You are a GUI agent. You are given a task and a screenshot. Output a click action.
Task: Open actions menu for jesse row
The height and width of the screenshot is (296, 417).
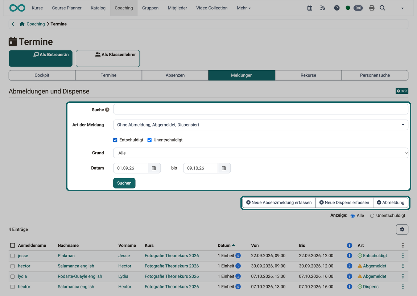403,256
